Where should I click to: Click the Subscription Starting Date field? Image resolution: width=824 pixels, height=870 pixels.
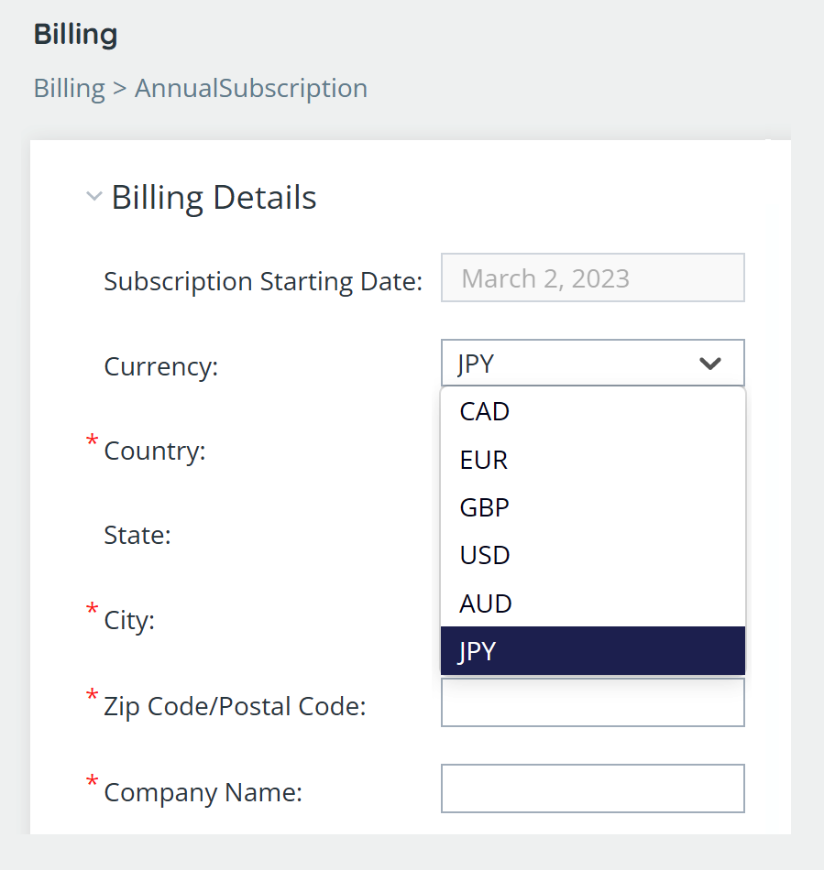(x=592, y=278)
